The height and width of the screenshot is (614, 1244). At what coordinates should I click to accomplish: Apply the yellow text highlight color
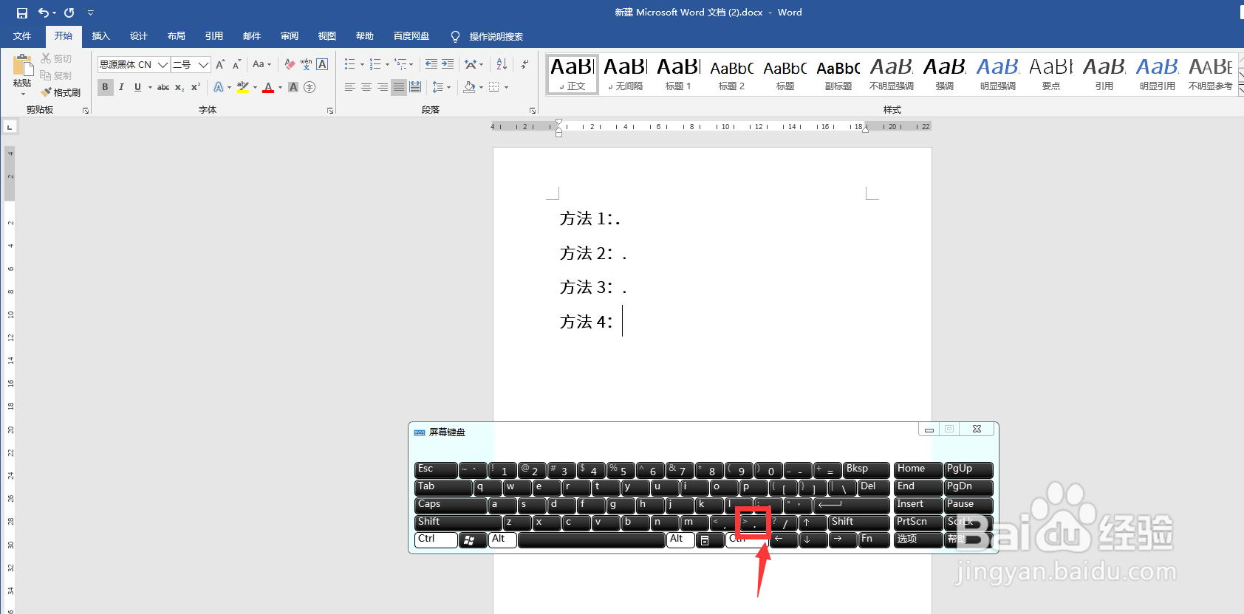point(243,87)
